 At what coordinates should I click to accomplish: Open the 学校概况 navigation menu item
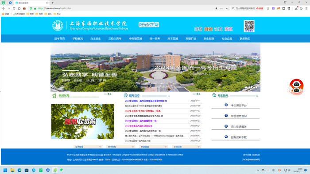coord(77,38)
